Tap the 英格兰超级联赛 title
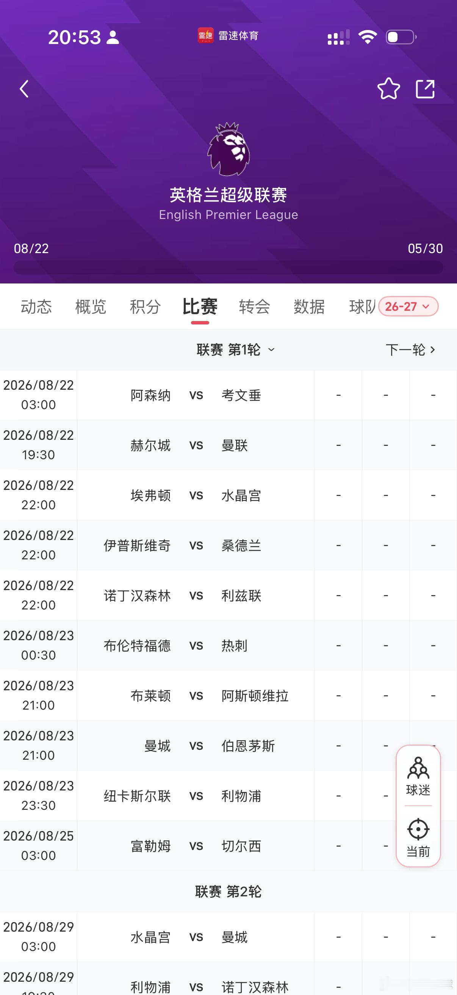The height and width of the screenshot is (995, 457). pyautogui.click(x=228, y=195)
